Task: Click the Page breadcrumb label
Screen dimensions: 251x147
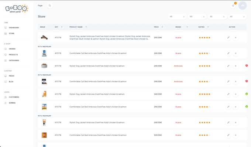Action: point(40,6)
